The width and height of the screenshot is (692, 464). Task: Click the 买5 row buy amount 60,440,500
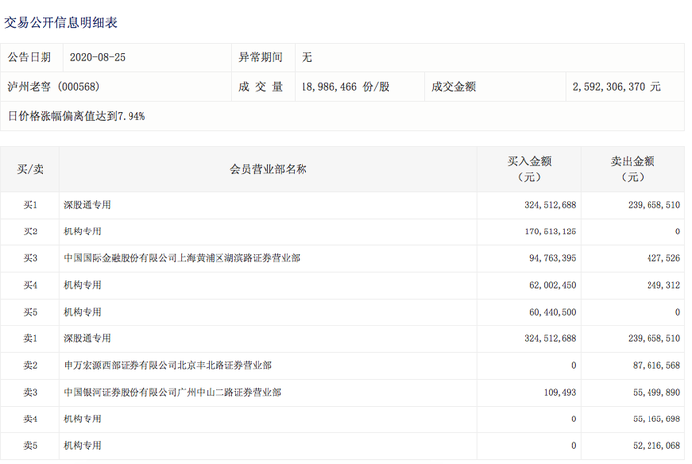(547, 312)
